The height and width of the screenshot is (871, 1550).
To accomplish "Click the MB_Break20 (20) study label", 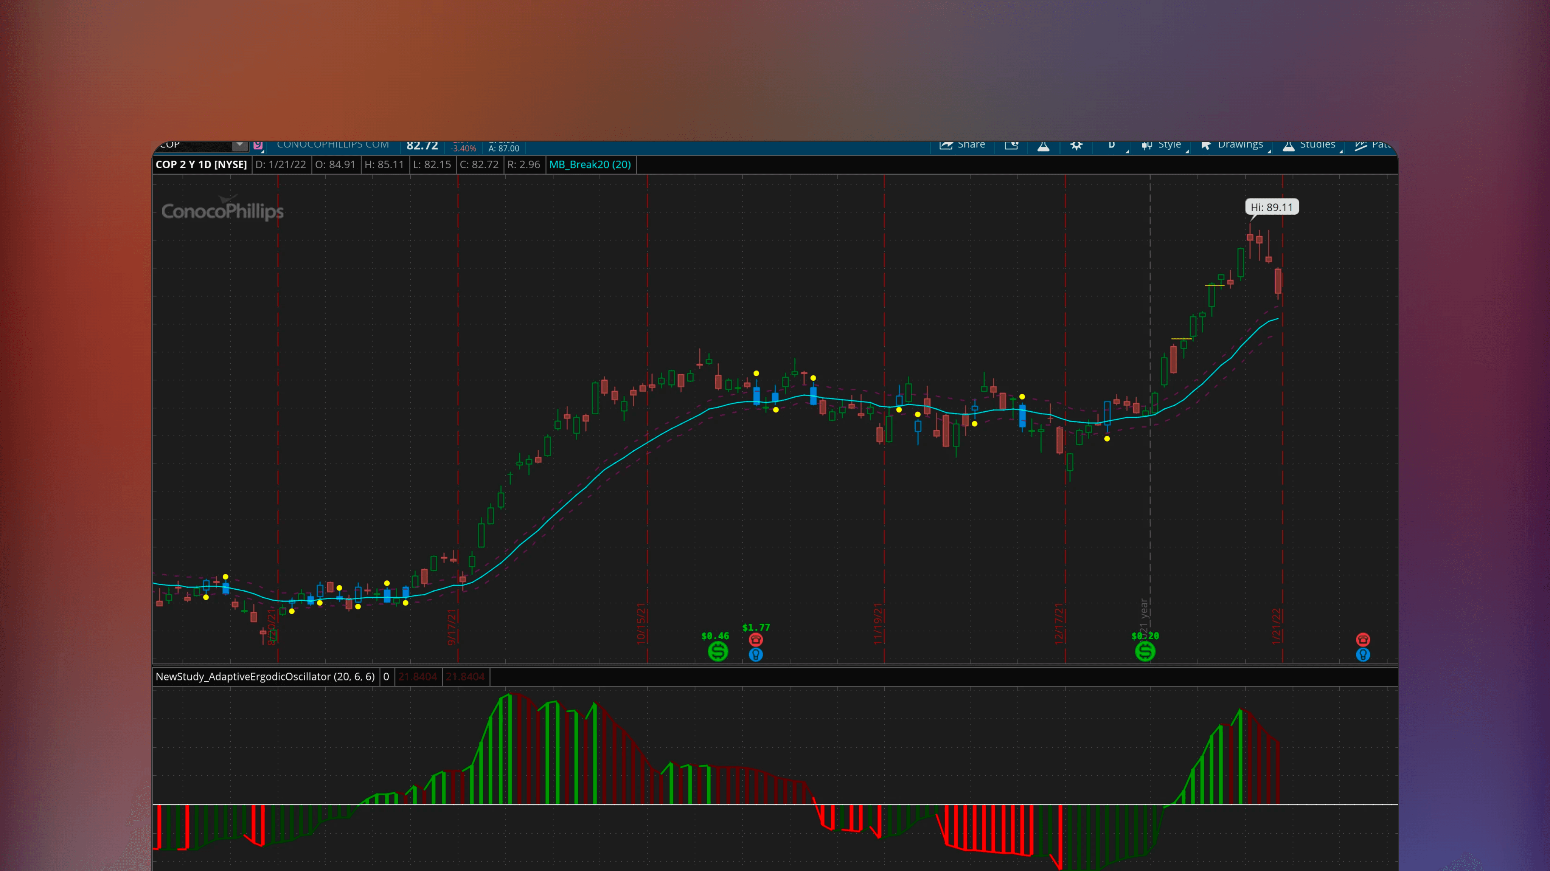I will (x=590, y=164).
